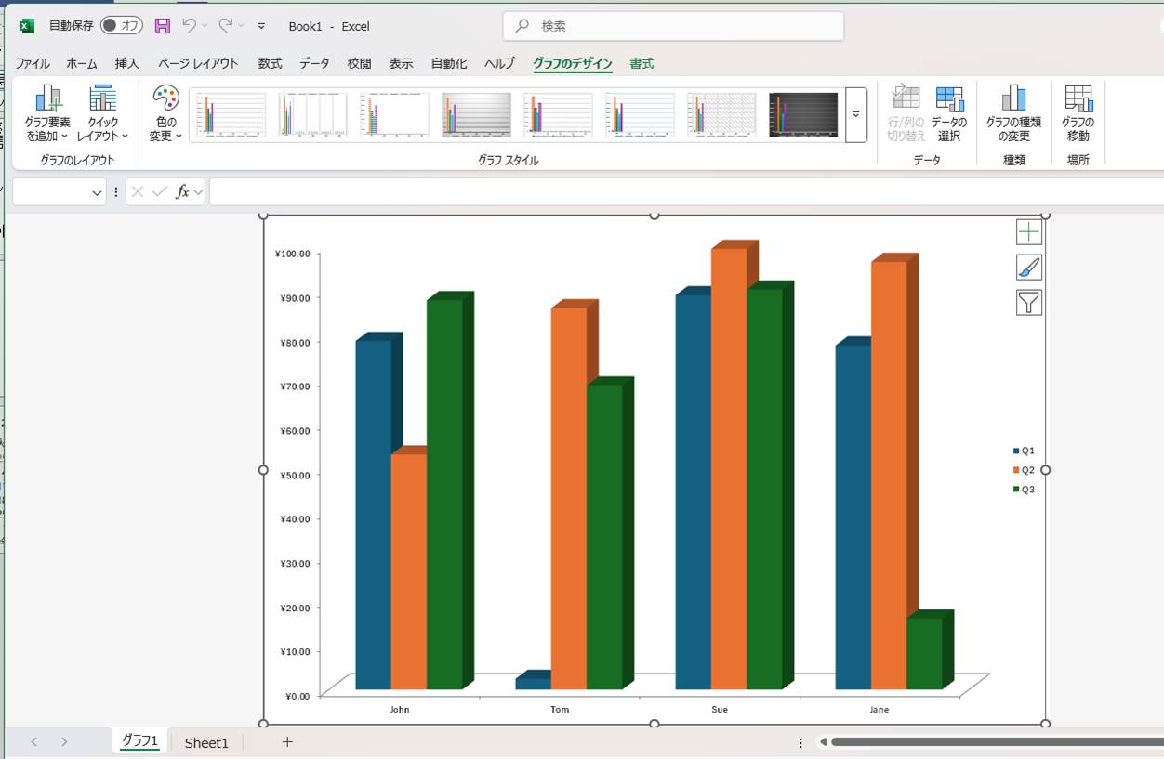Open the chart styles paintbrush button
Screen dimensions: 1164x759
1029,268
